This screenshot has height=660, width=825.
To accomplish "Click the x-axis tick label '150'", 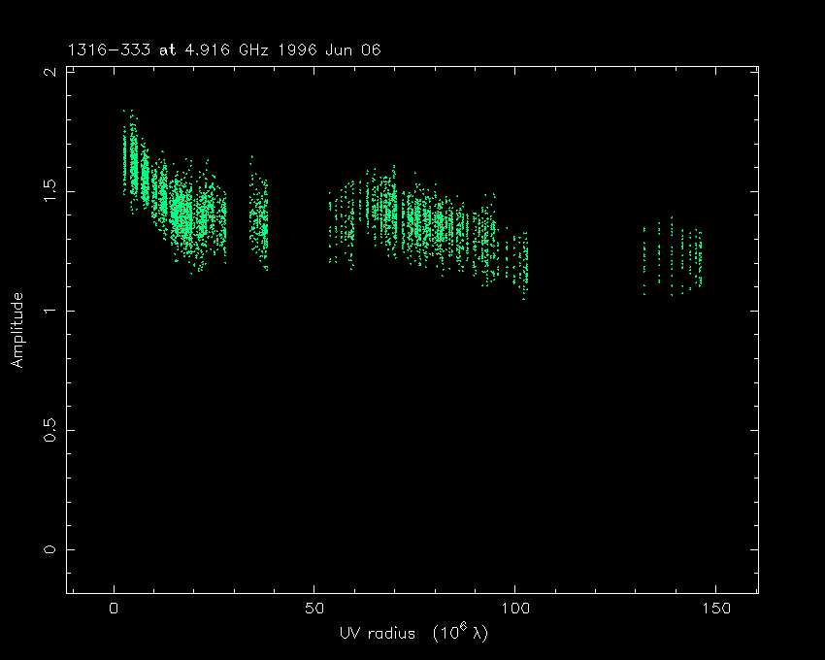I will click(714, 610).
